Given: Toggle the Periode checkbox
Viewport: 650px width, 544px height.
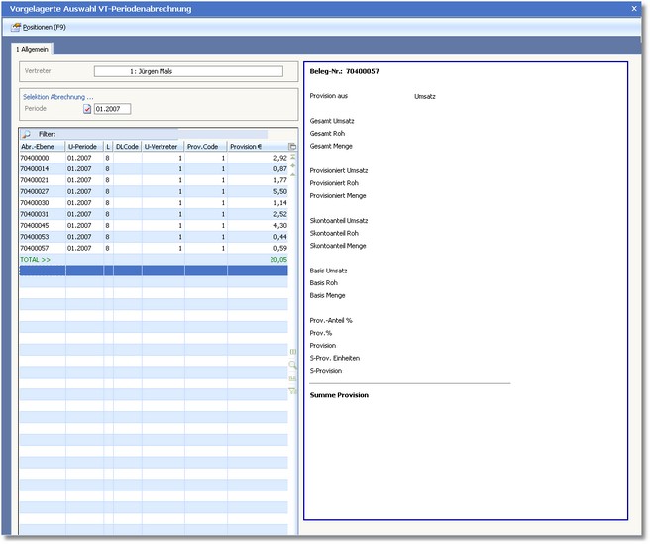Looking at the screenshot, I should (87, 109).
